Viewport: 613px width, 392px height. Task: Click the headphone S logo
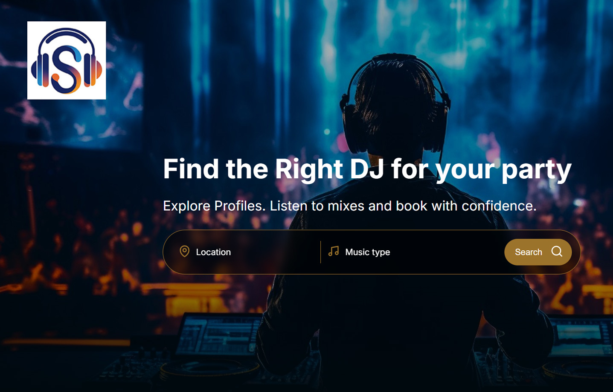67,60
